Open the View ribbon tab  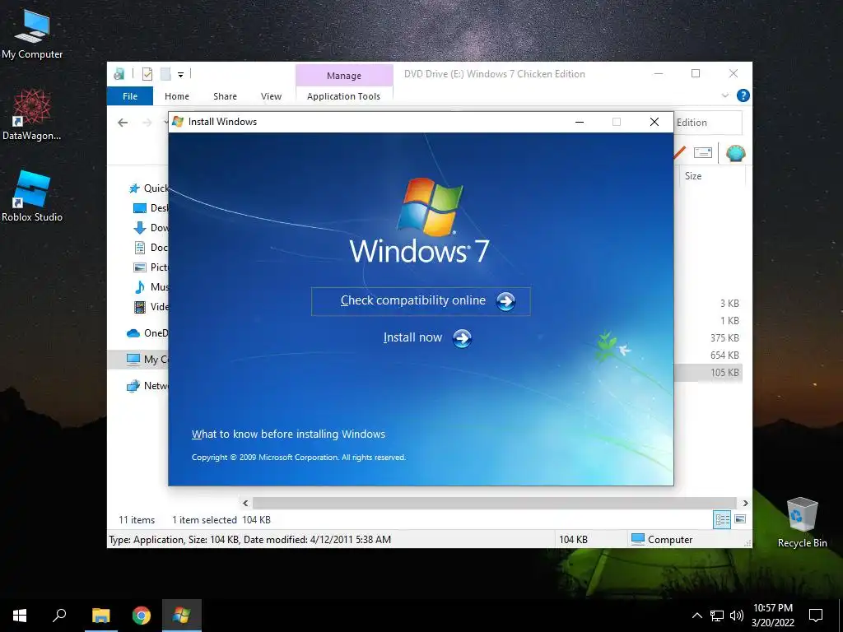(271, 96)
